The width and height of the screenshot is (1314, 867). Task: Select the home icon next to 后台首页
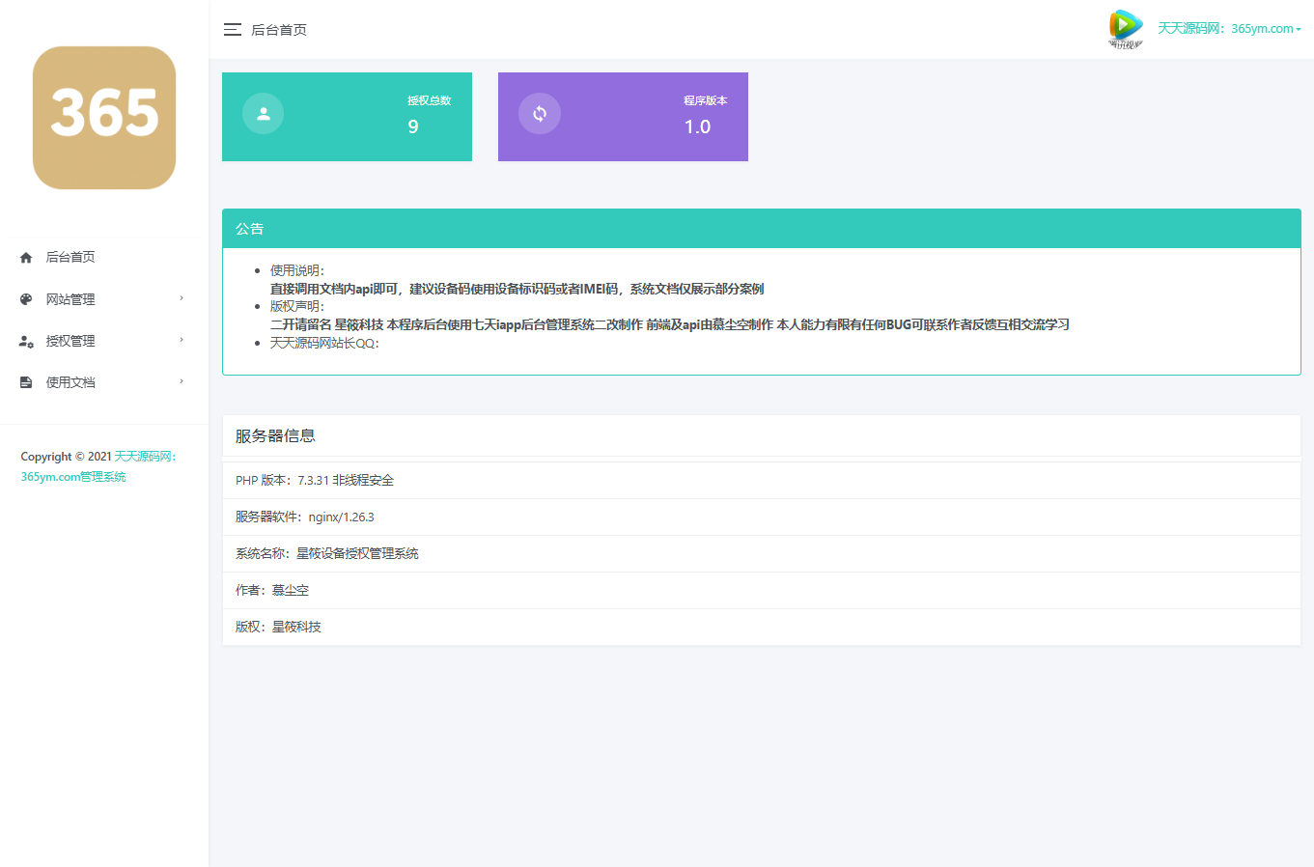pos(24,257)
